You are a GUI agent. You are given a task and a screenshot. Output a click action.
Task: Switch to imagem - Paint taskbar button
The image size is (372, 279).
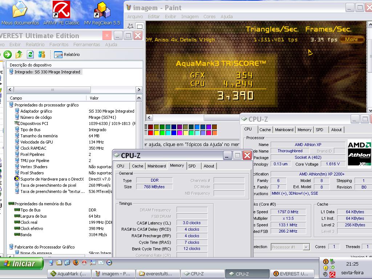[x=113, y=274]
